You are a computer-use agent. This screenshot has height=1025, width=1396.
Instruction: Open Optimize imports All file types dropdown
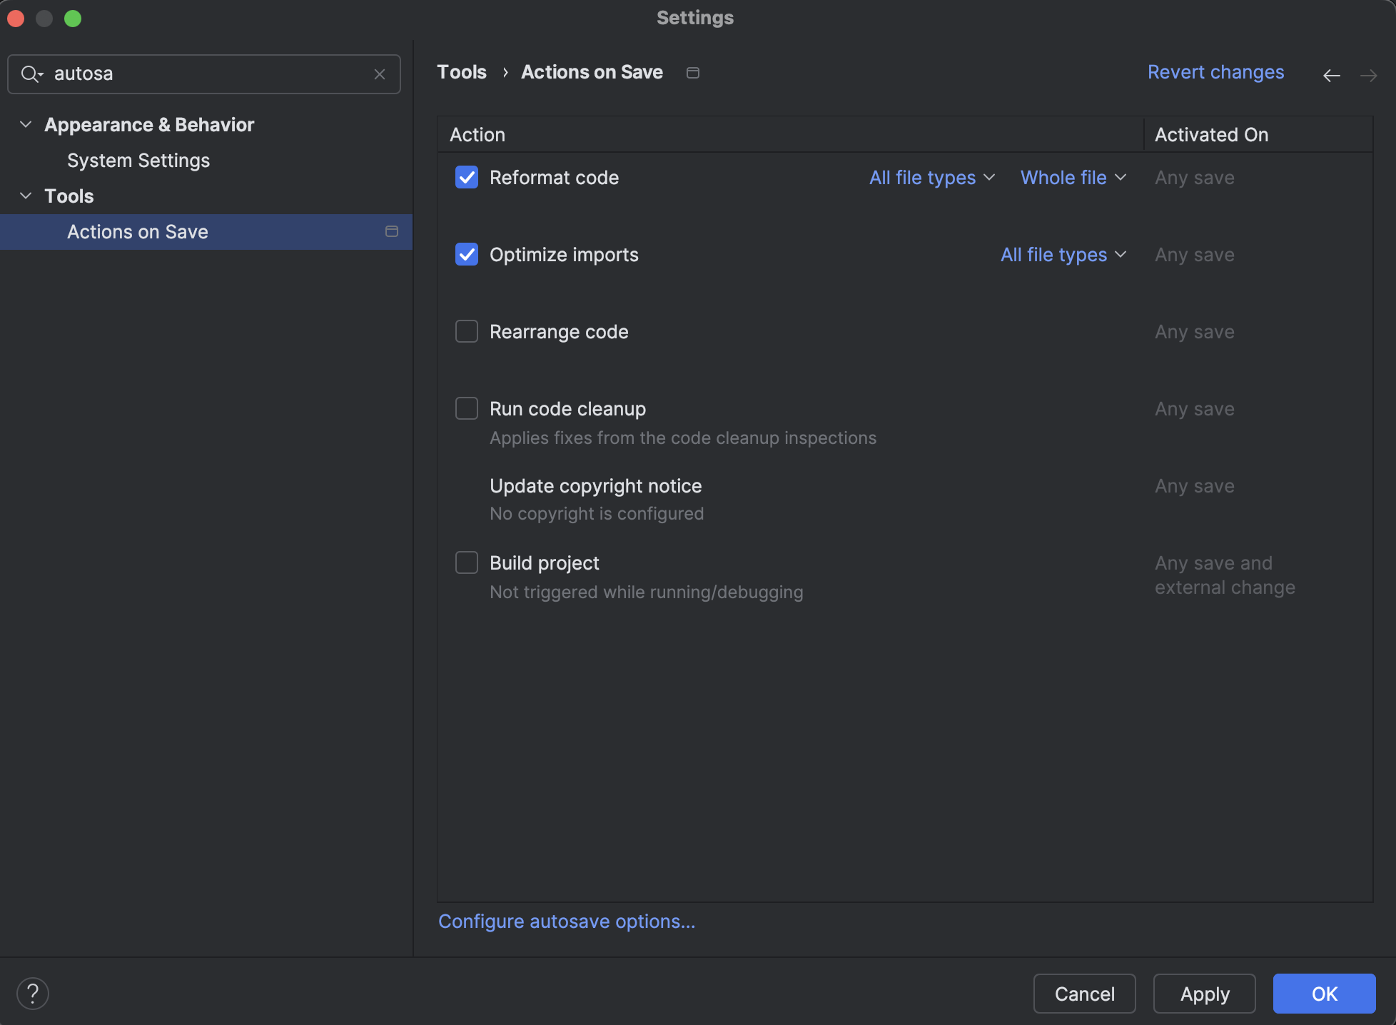[1063, 255]
